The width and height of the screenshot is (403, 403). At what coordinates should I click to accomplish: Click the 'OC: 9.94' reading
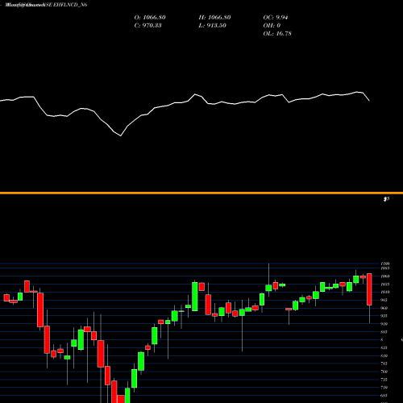tap(276, 18)
